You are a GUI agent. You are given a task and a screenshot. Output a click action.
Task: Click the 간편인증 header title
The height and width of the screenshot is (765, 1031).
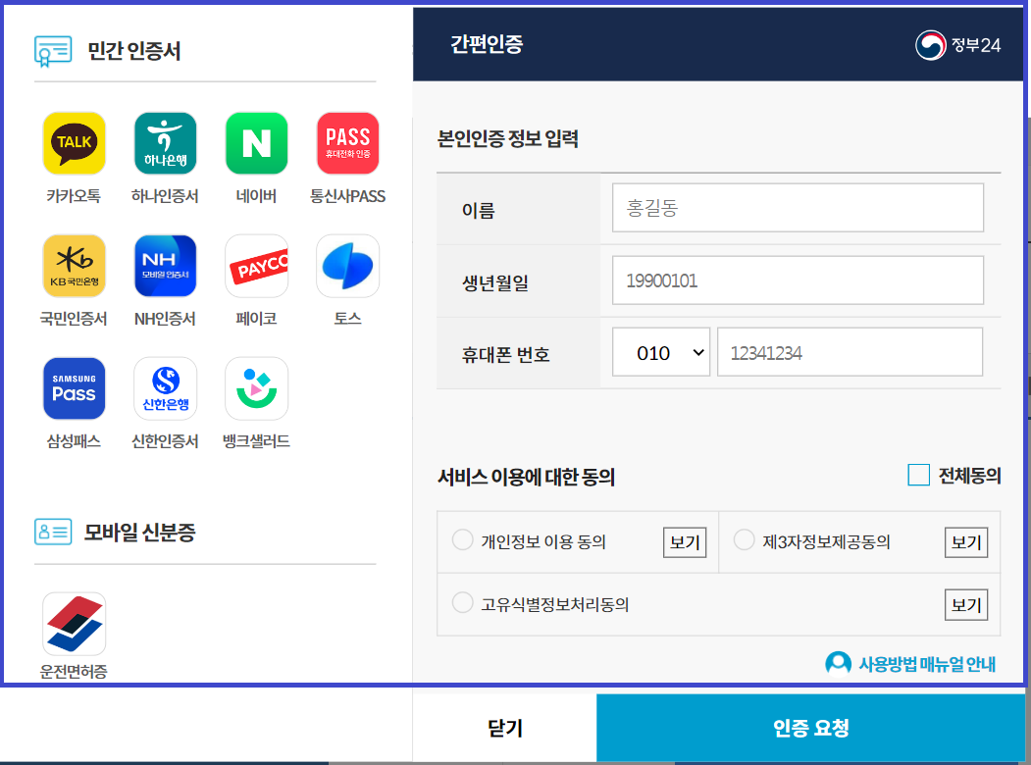pos(487,44)
